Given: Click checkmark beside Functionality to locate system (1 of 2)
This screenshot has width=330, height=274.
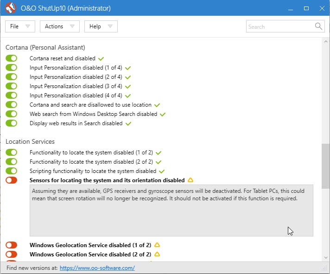Looking at the screenshot, I should click(159, 153).
